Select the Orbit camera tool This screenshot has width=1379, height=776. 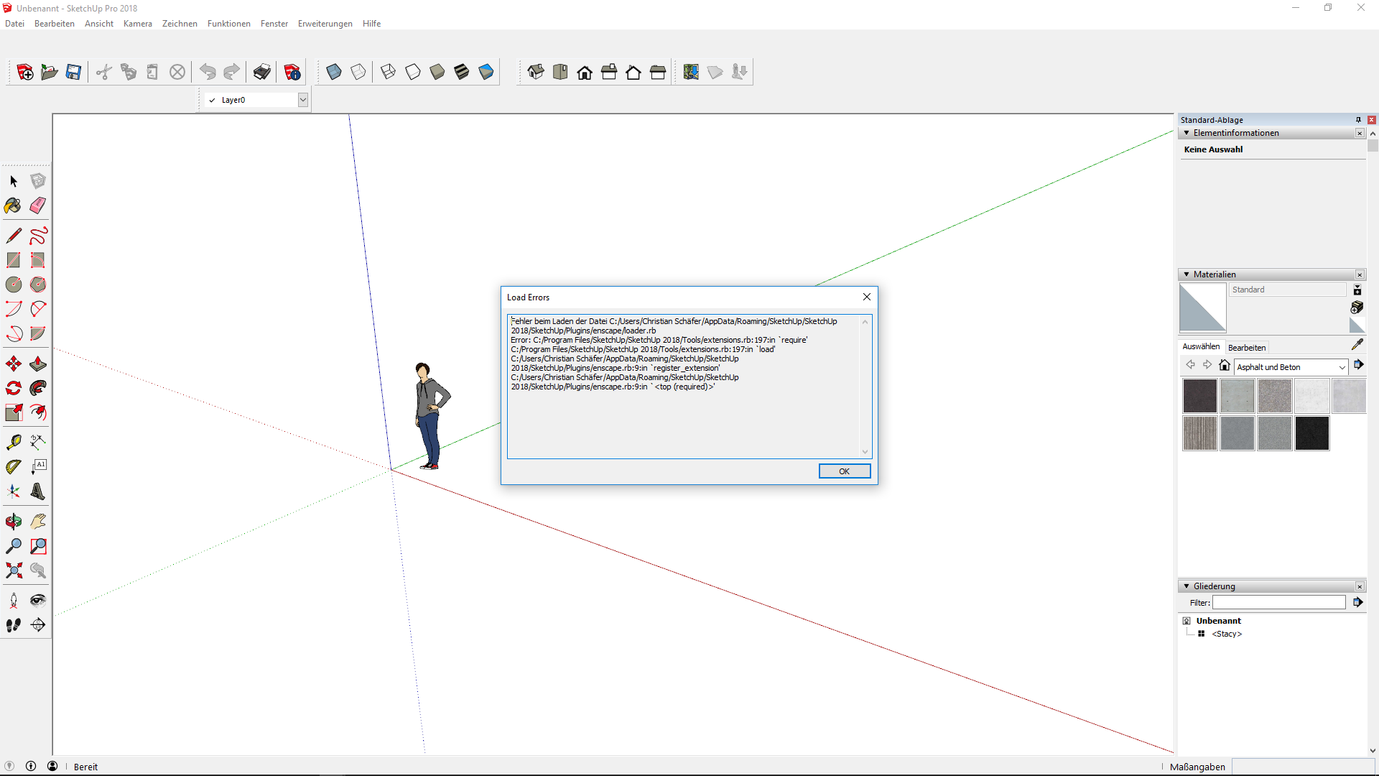[13, 522]
